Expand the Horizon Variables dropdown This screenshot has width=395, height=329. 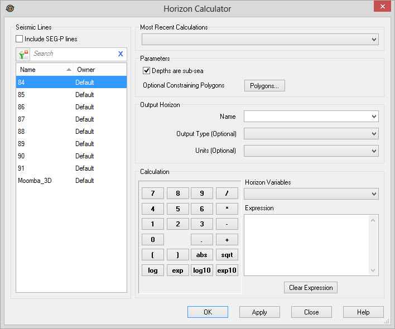coord(311,194)
